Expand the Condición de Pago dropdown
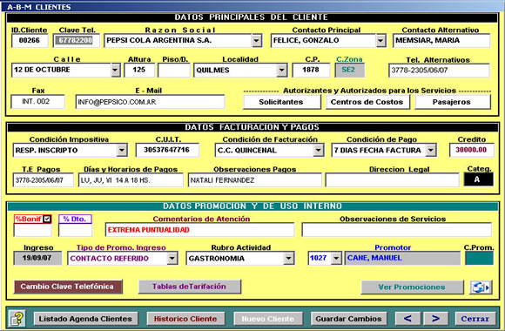Image resolution: width=505 pixels, height=331 pixels. (431, 150)
